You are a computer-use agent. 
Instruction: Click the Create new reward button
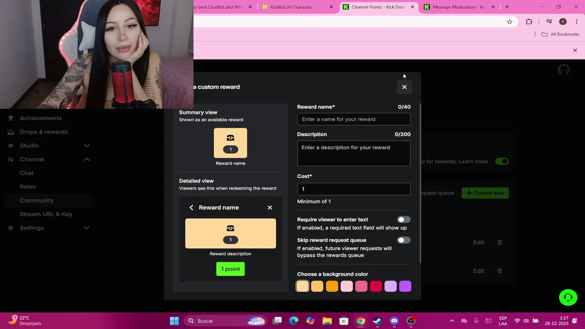point(485,193)
